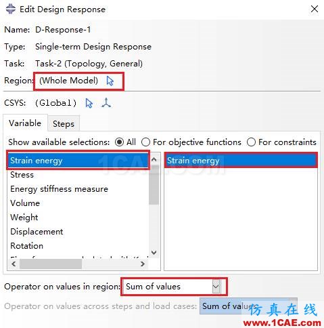Viewport: 324px width, 328px height.
Task: Click the Abaqus icon in the title bar
Action: tap(11, 9)
